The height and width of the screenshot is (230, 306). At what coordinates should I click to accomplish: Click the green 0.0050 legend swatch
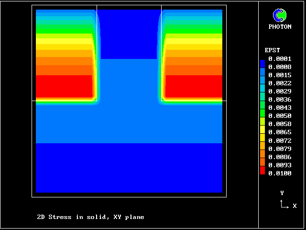click(x=262, y=116)
